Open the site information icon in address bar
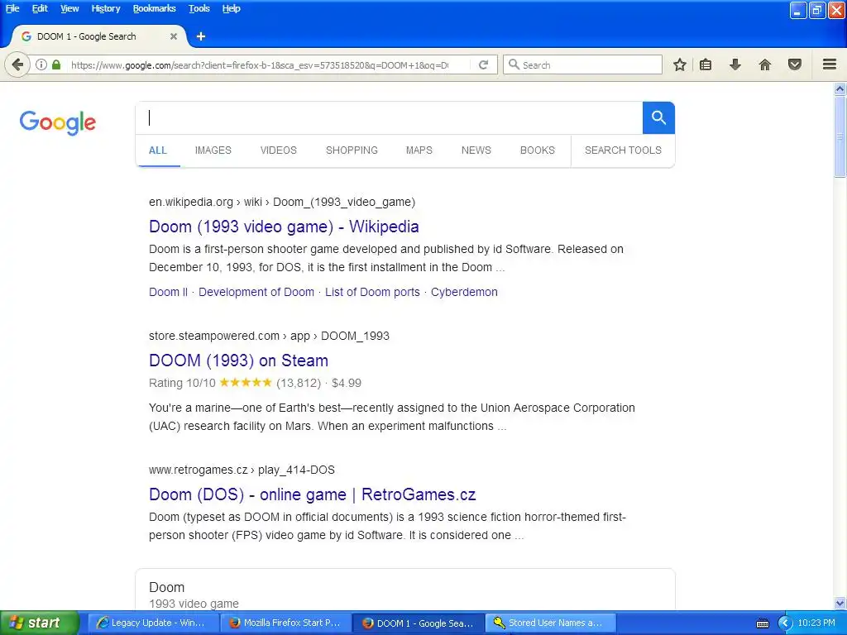 41,64
